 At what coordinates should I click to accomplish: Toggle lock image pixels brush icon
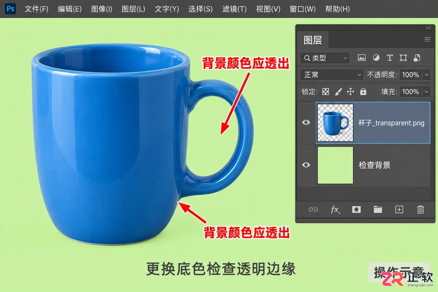click(x=338, y=92)
